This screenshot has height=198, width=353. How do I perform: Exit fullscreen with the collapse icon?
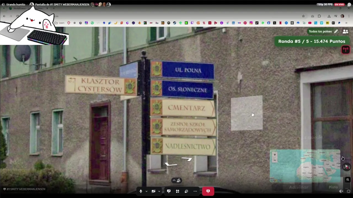click(x=349, y=191)
